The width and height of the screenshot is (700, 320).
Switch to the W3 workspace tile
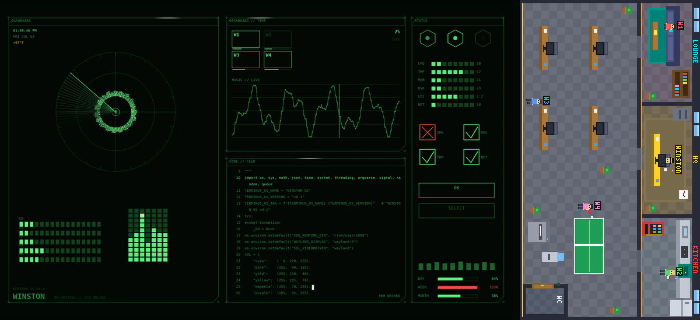coord(246,59)
